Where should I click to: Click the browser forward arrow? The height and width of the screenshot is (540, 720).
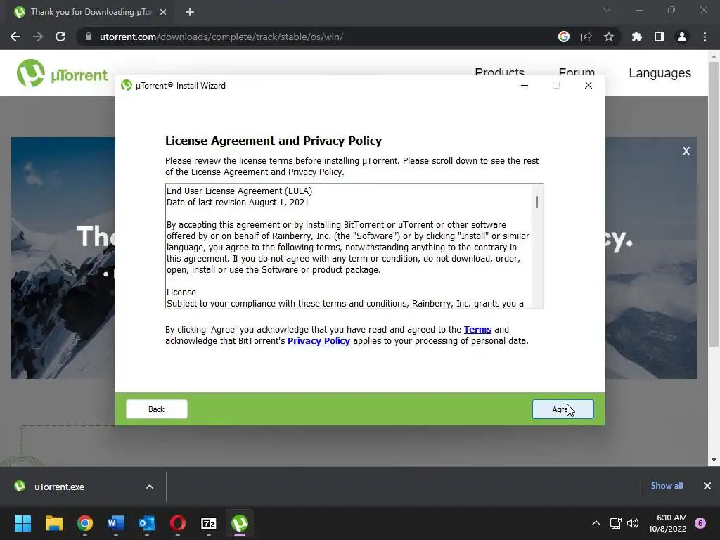click(38, 37)
